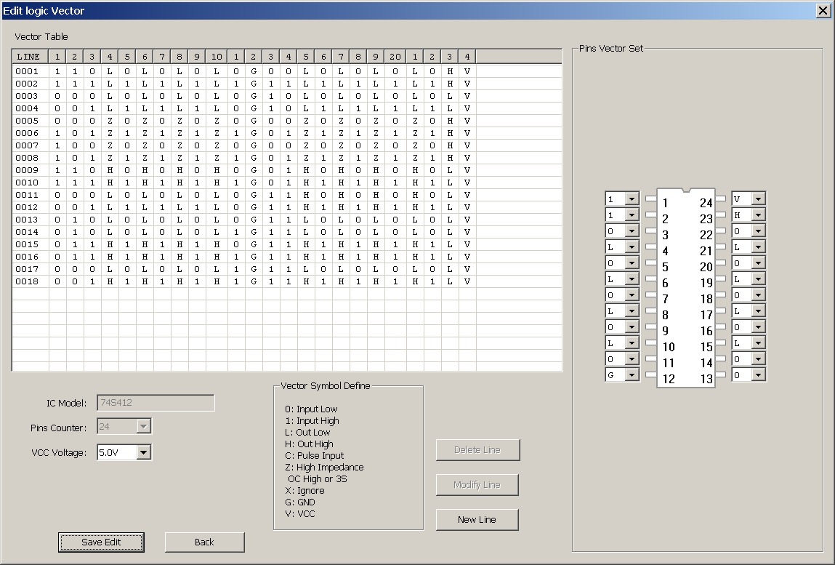Select vector line 0009 row
This screenshot has height=565, width=835.
coord(28,170)
